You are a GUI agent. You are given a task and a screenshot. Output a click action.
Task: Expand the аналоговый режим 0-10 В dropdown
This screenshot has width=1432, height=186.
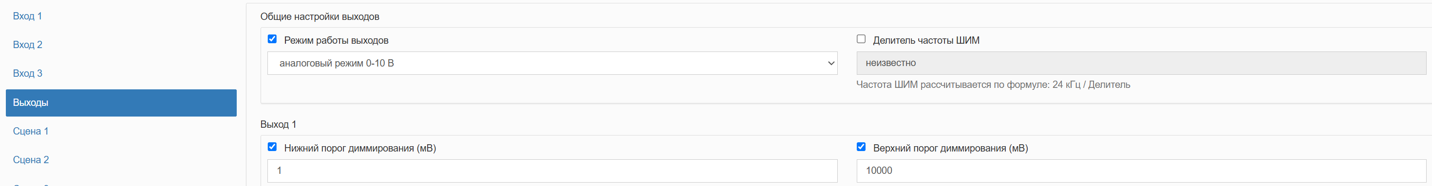552,63
